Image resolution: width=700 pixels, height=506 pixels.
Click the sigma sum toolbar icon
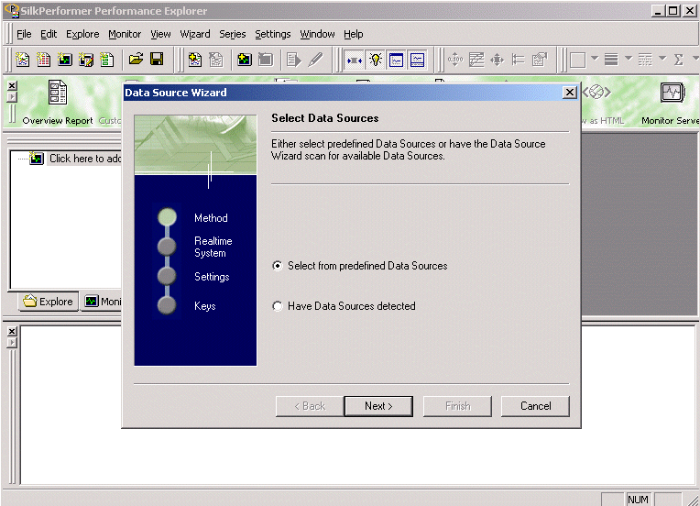point(679,60)
